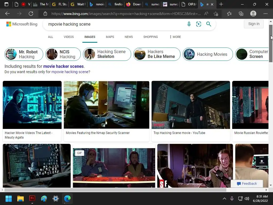
Task: Click the browser back arrow
Action: click(x=7, y=14)
